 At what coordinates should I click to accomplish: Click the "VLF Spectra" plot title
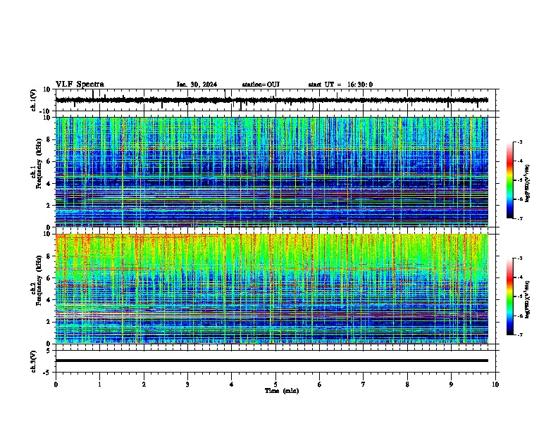point(80,85)
